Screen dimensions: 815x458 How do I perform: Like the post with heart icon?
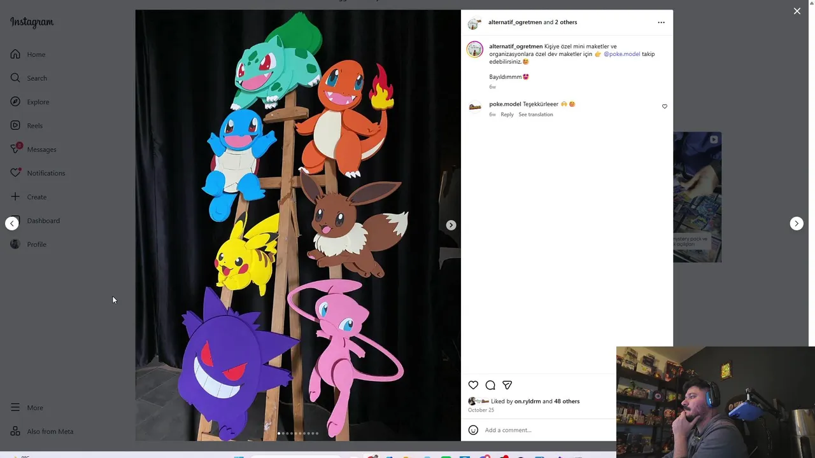point(473,385)
